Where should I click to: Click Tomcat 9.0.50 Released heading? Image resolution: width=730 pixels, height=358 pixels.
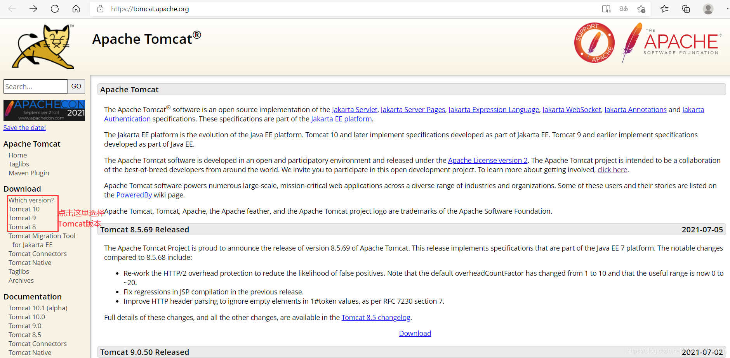click(144, 352)
